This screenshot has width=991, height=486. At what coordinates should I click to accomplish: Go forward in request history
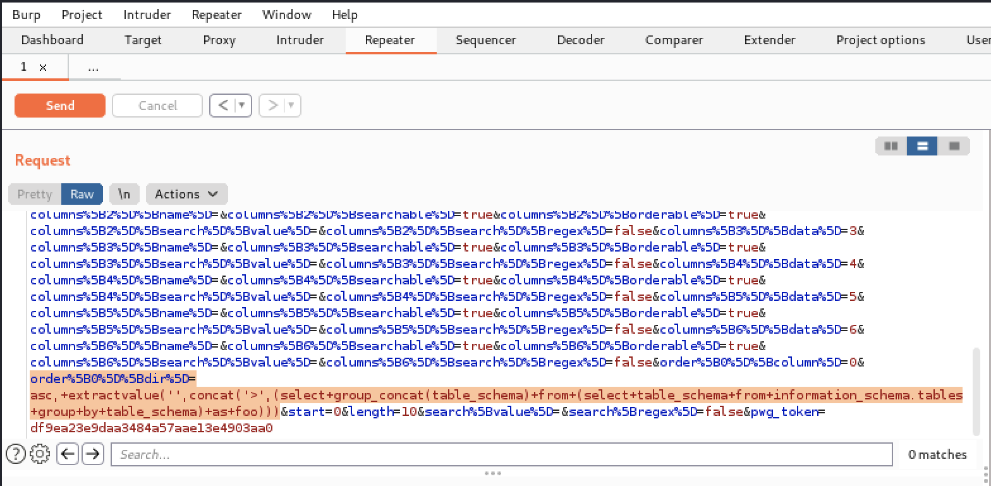tap(272, 106)
